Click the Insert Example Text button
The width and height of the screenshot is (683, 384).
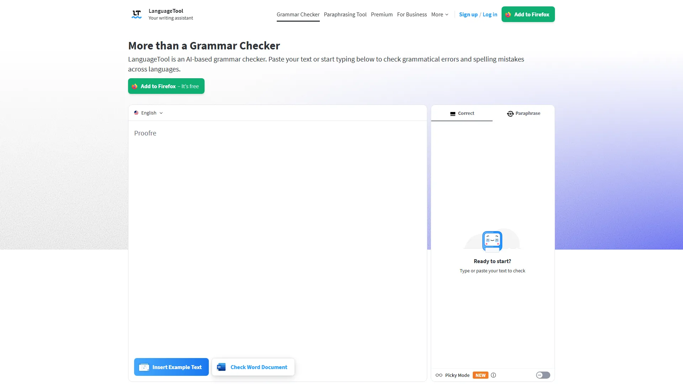click(x=171, y=367)
